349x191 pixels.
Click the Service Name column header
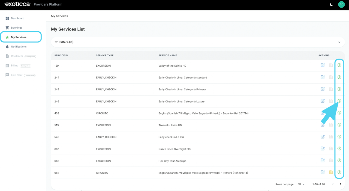pos(168,56)
